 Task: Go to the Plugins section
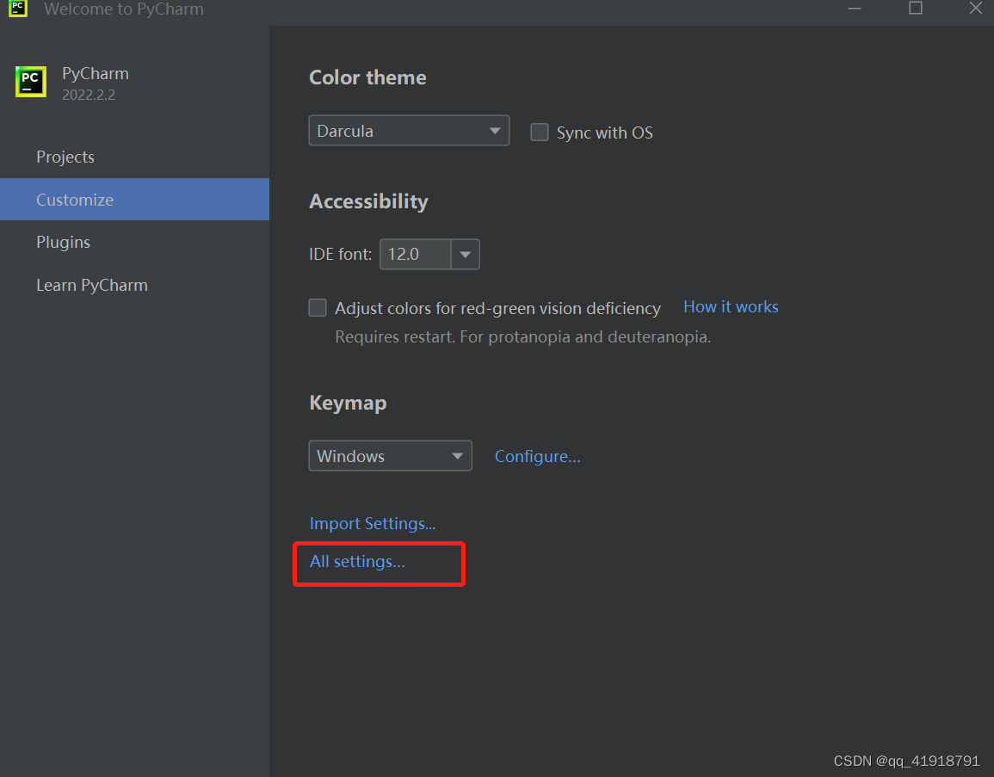coord(64,242)
